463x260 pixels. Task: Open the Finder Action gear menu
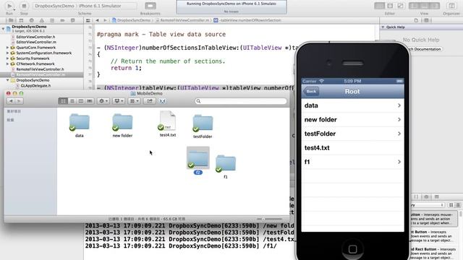tap(103, 101)
